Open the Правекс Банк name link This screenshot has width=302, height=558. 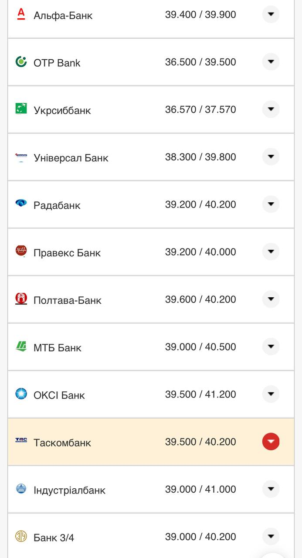click(x=67, y=253)
